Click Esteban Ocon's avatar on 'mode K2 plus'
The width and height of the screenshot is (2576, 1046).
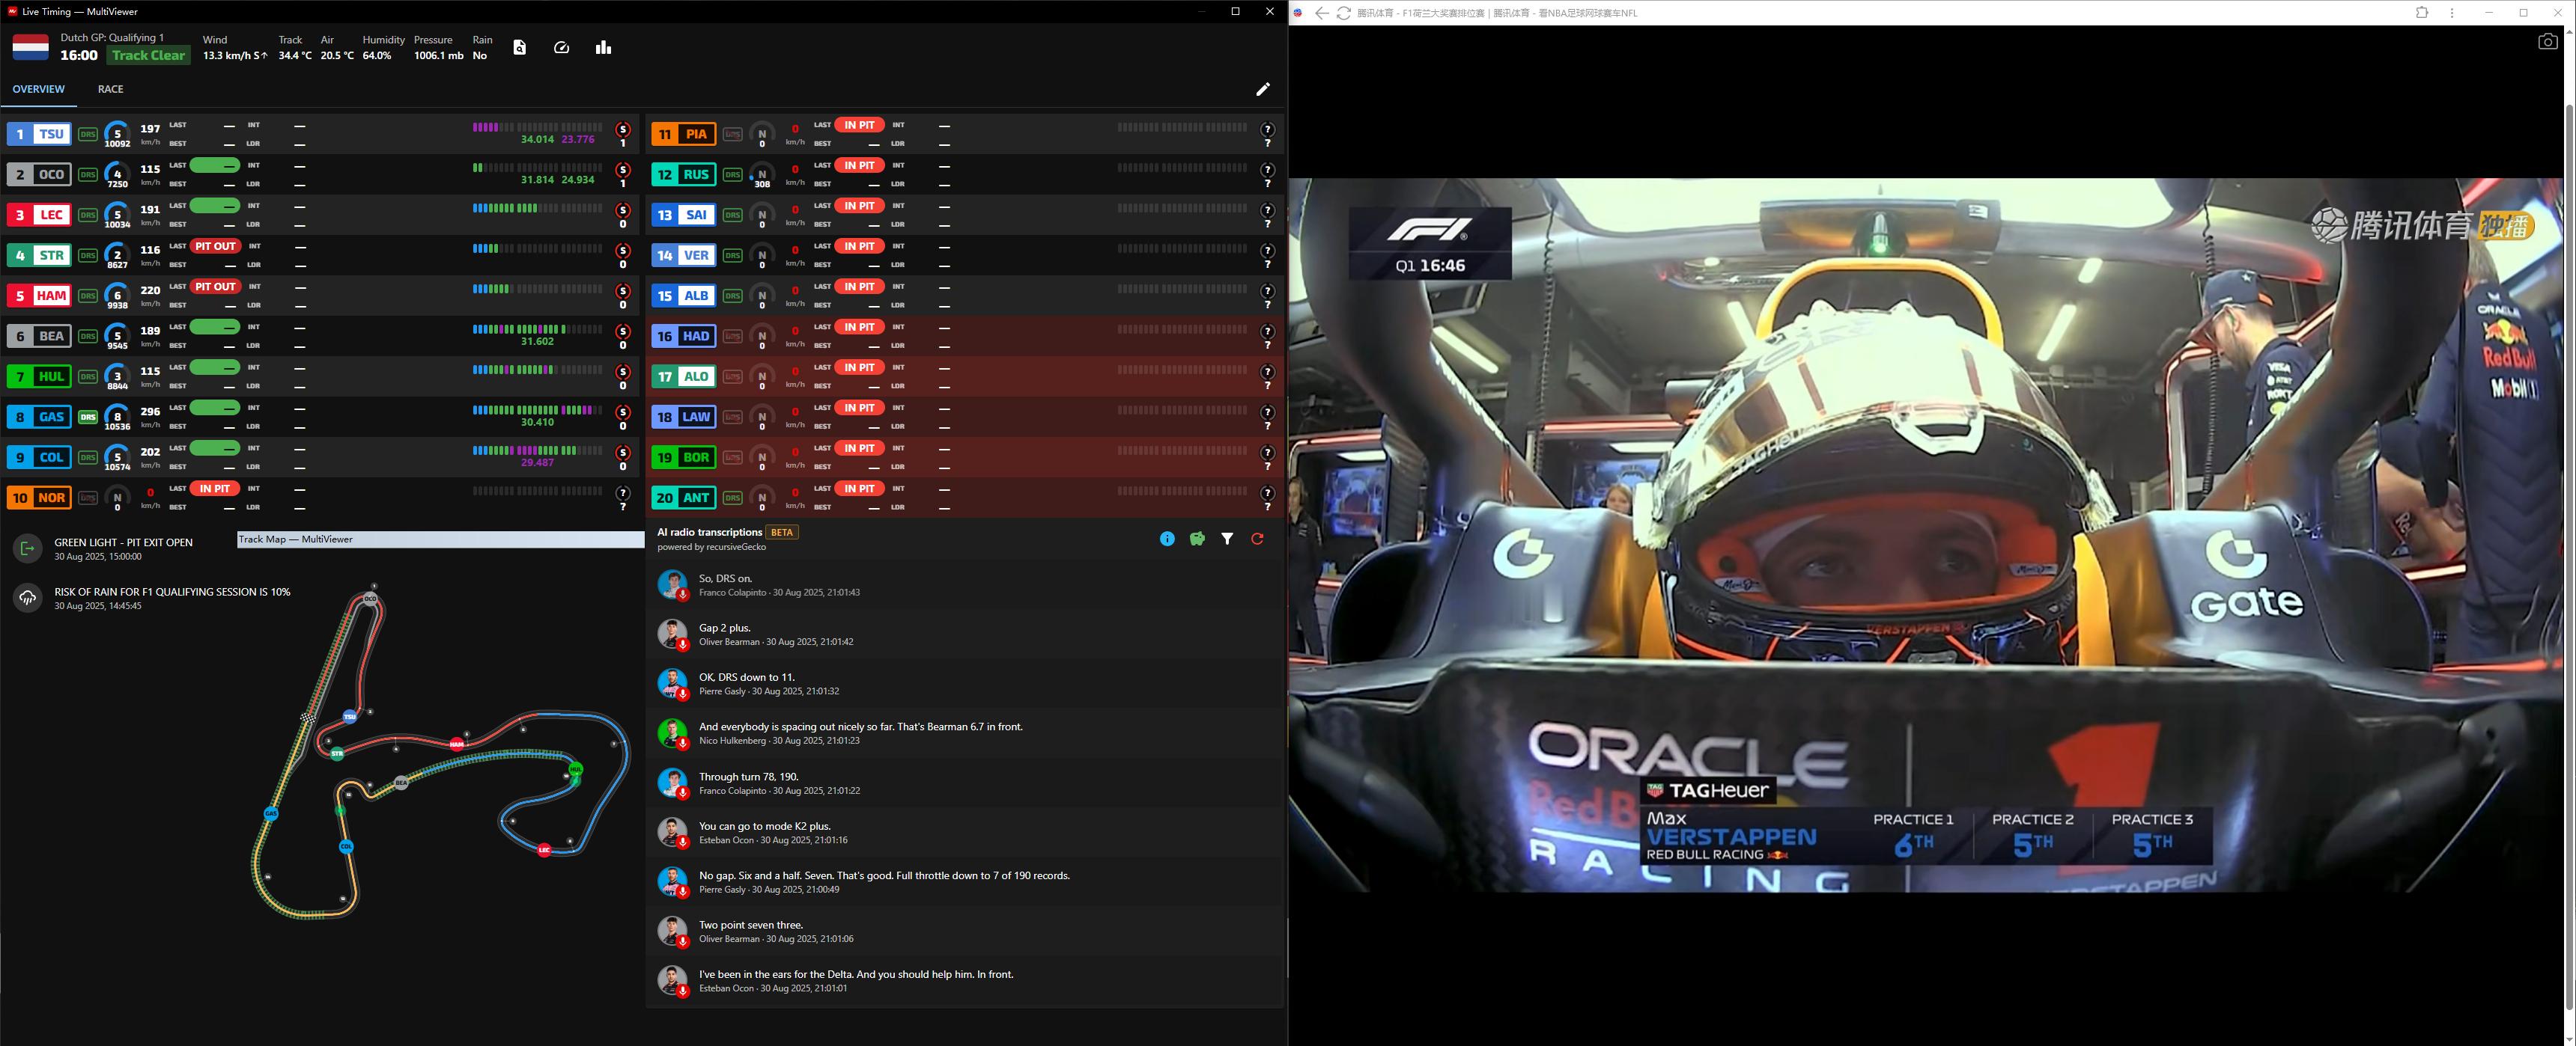pos(672,832)
